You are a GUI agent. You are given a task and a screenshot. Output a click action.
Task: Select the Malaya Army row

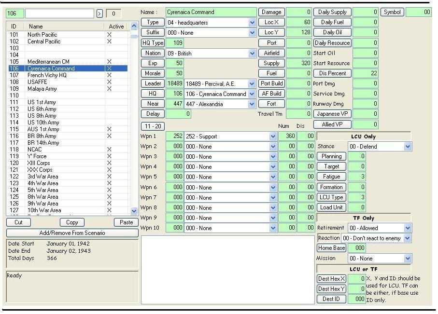tap(68, 89)
